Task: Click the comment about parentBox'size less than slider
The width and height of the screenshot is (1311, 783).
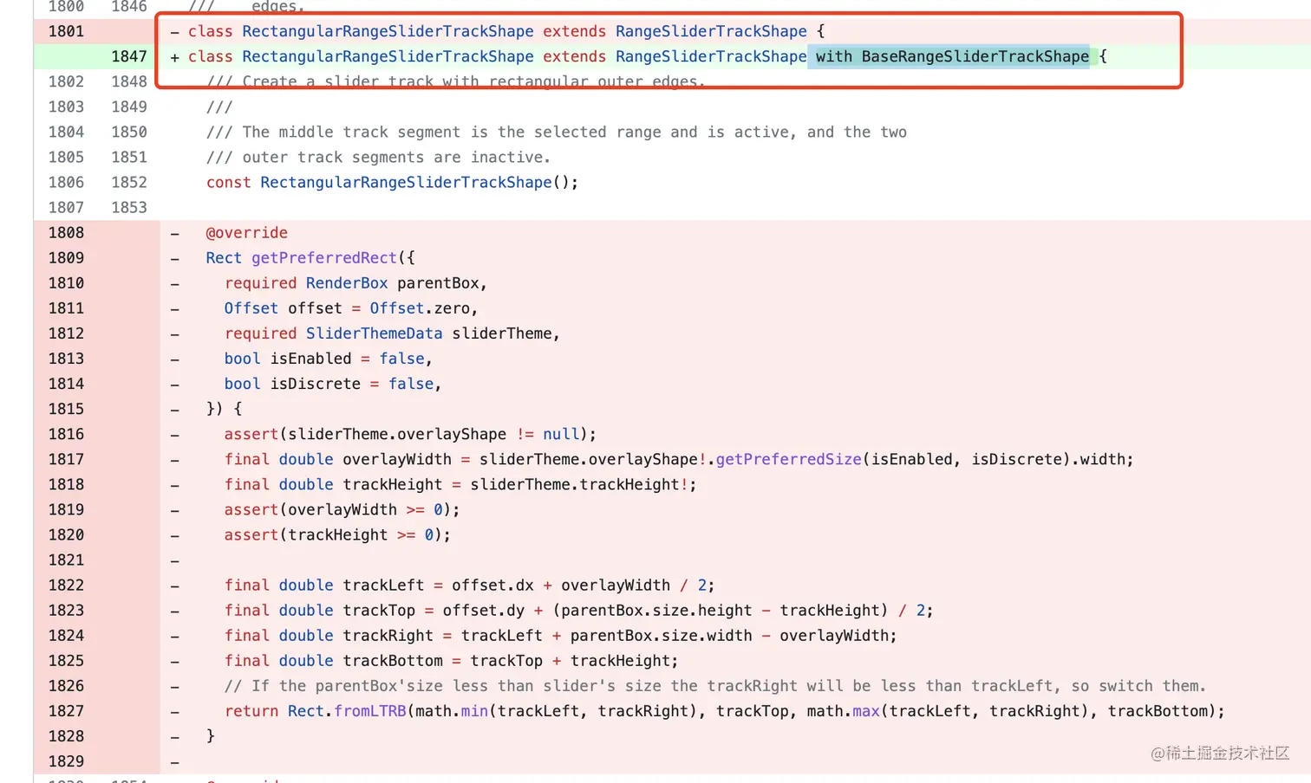Action: point(715,685)
